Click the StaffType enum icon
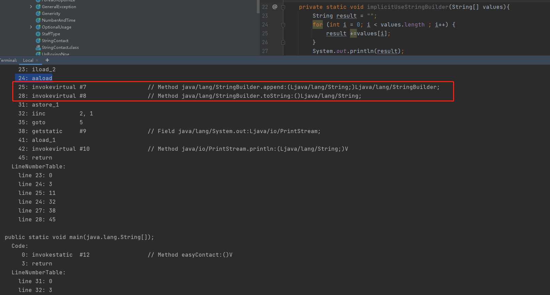Viewport: 550px width, 295px height. (x=38, y=34)
